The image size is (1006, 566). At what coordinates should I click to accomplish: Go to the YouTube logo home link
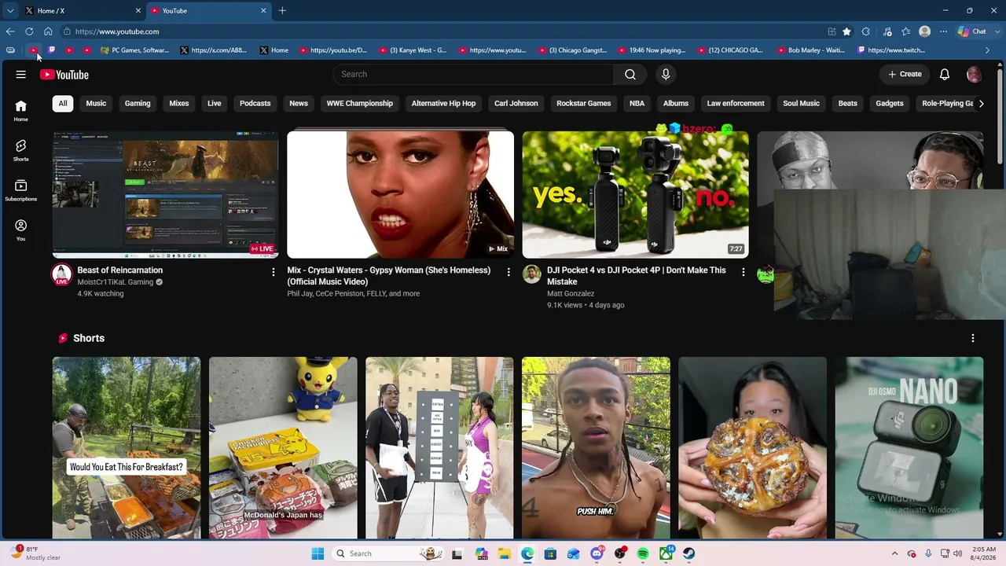click(x=64, y=75)
